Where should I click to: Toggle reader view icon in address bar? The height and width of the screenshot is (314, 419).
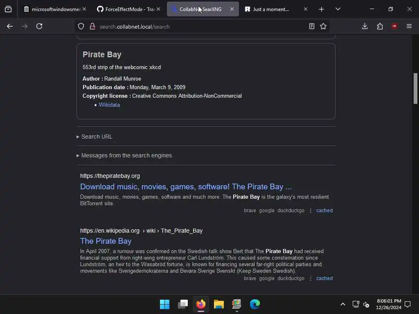coord(311,26)
